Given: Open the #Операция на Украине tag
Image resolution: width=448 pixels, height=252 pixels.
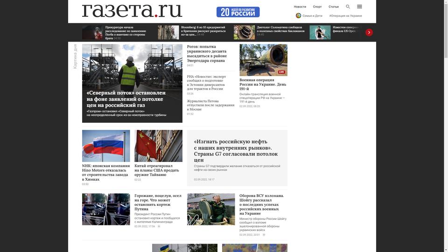Looking at the screenshot, I should [345, 16].
